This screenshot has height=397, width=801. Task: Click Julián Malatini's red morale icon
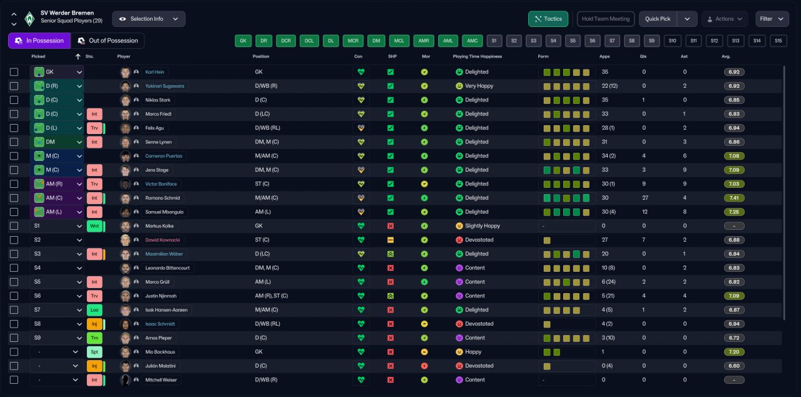[424, 366]
